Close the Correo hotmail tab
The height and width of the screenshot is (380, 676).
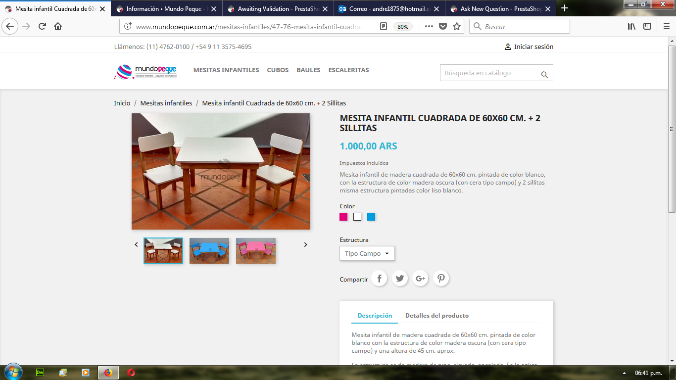pyautogui.click(x=436, y=8)
